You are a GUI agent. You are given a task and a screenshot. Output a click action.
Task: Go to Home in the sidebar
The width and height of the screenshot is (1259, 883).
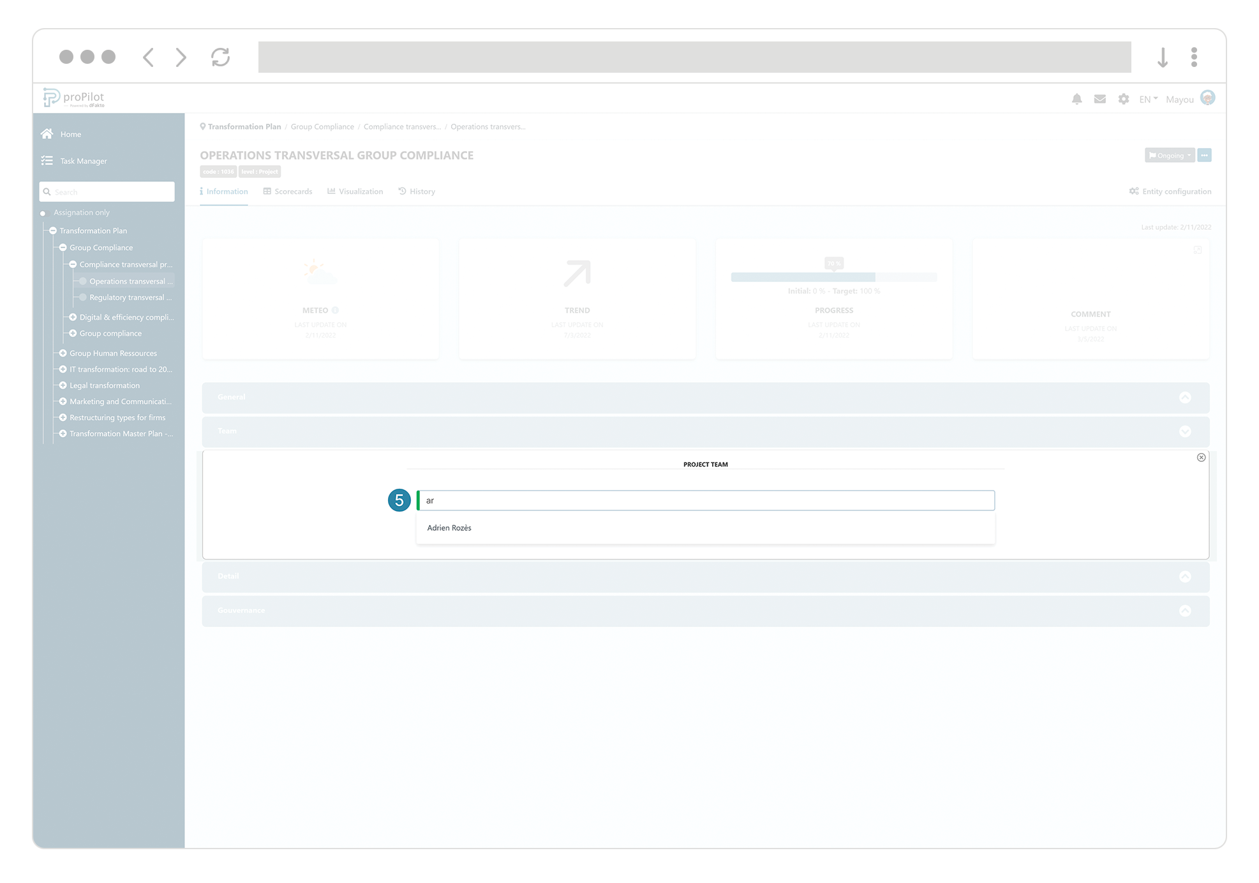point(70,134)
